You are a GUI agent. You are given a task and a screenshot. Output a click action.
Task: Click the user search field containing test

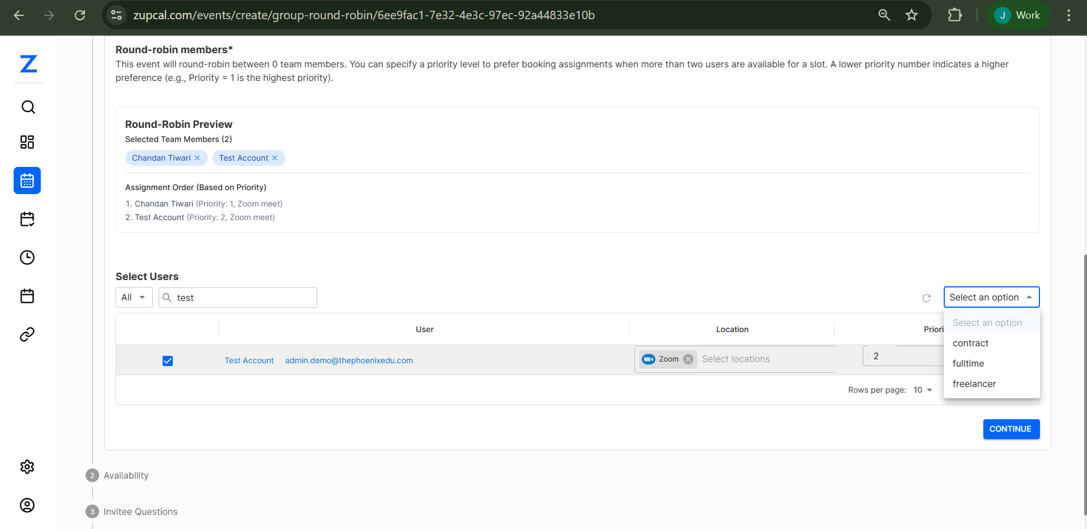coord(244,298)
